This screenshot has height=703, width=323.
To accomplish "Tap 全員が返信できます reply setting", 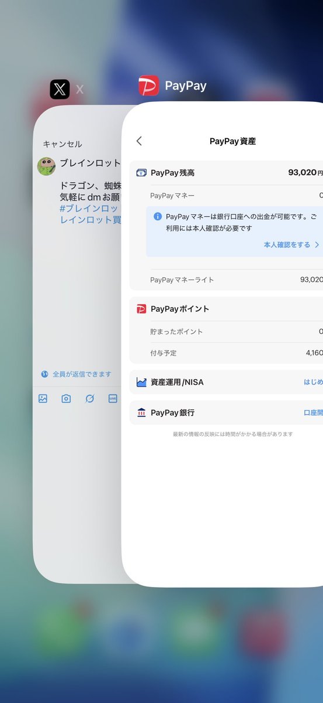I will click(x=82, y=374).
